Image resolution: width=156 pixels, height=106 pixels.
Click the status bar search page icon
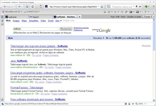pos(3,104)
